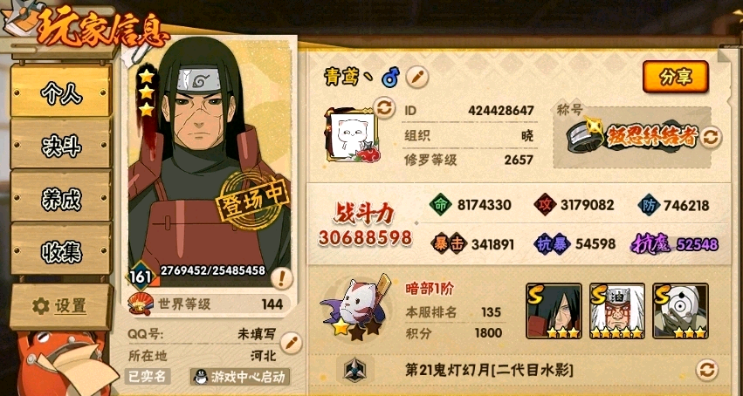Screen dimensions: 743x396
Task: Select the Madara S-rank ninja icon
Action: [554, 311]
